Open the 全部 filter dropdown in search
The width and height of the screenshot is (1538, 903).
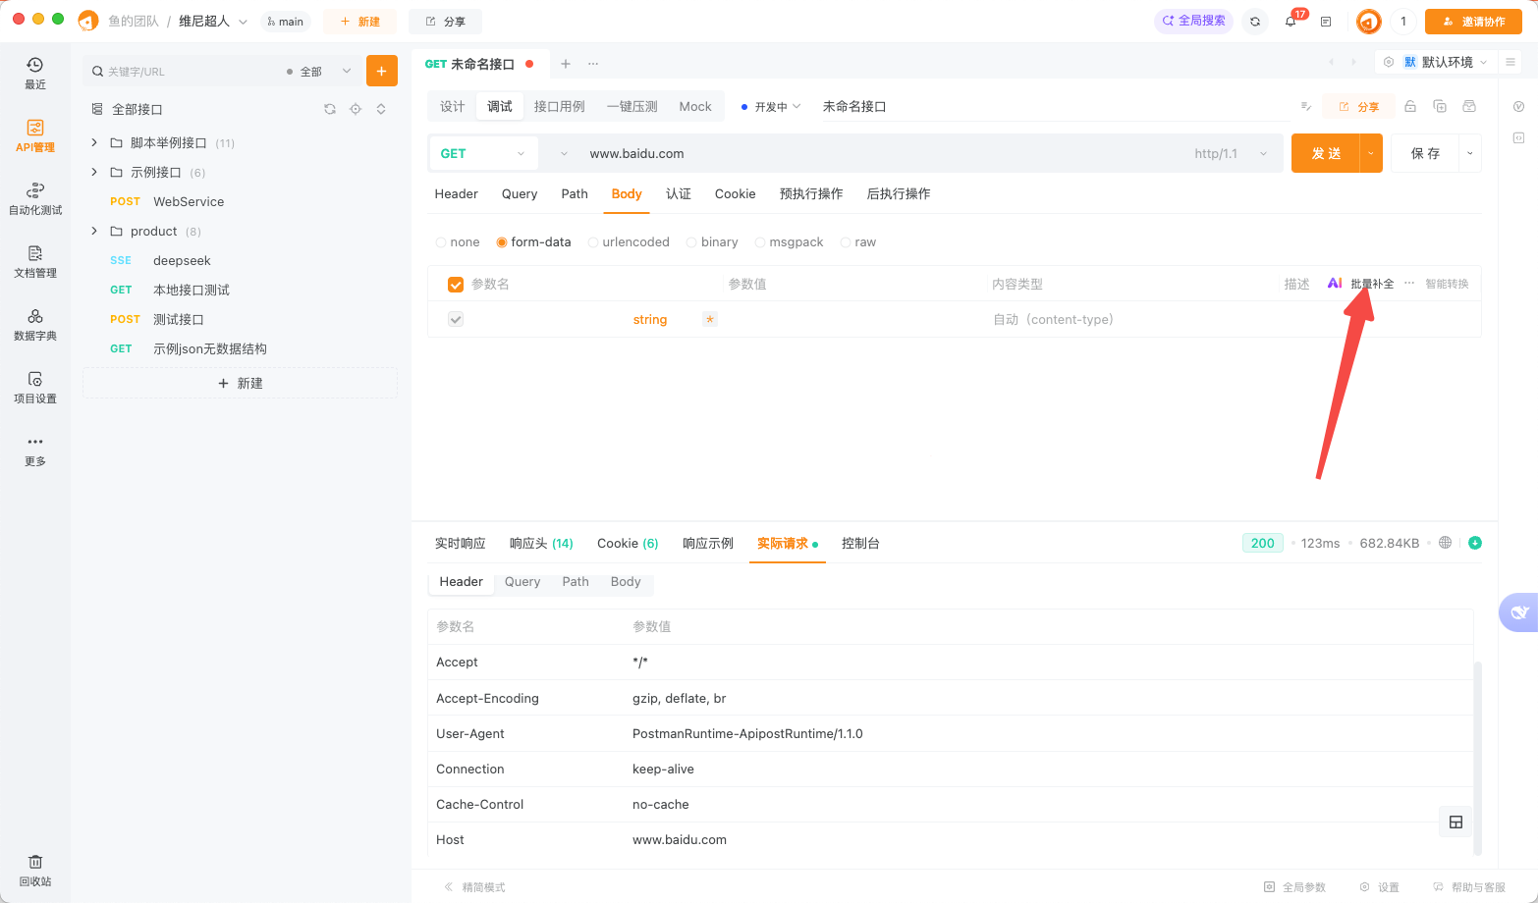click(x=318, y=71)
